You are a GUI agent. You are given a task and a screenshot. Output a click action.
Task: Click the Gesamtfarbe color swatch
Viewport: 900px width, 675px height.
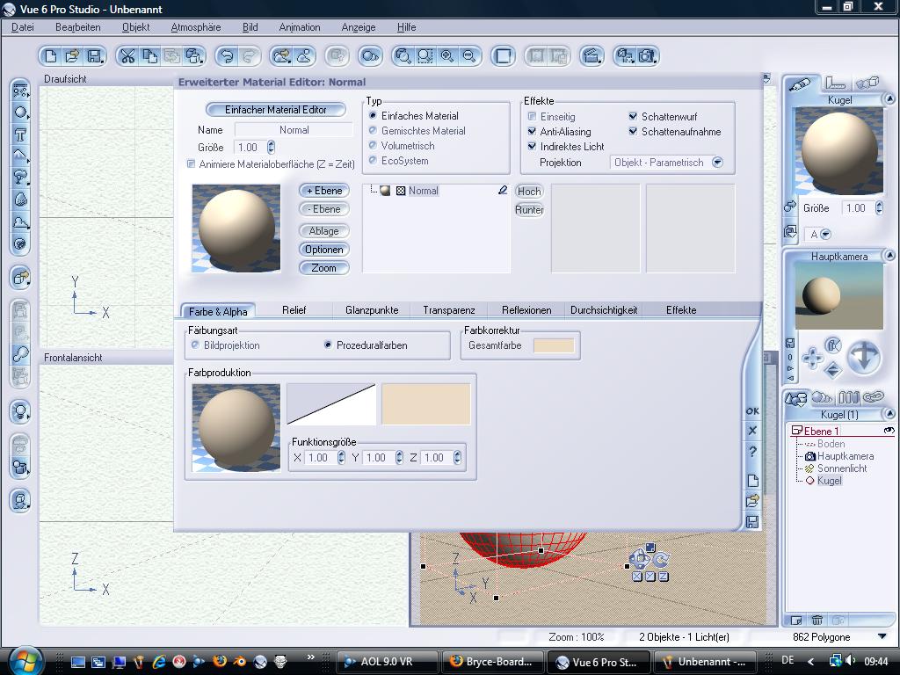point(554,345)
